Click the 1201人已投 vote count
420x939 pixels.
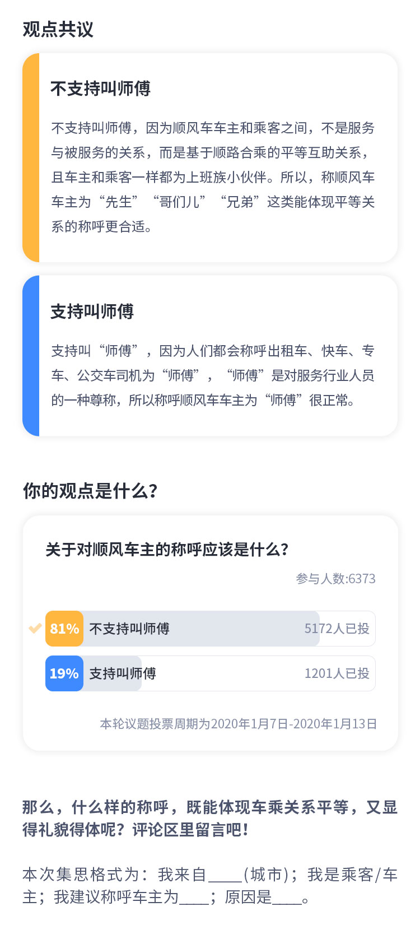click(x=337, y=673)
